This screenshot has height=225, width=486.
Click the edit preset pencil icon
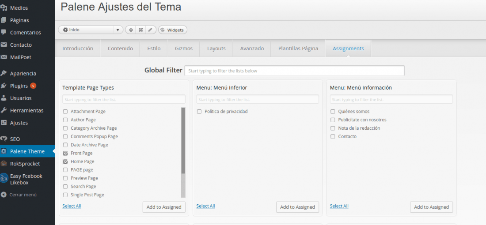click(150, 30)
